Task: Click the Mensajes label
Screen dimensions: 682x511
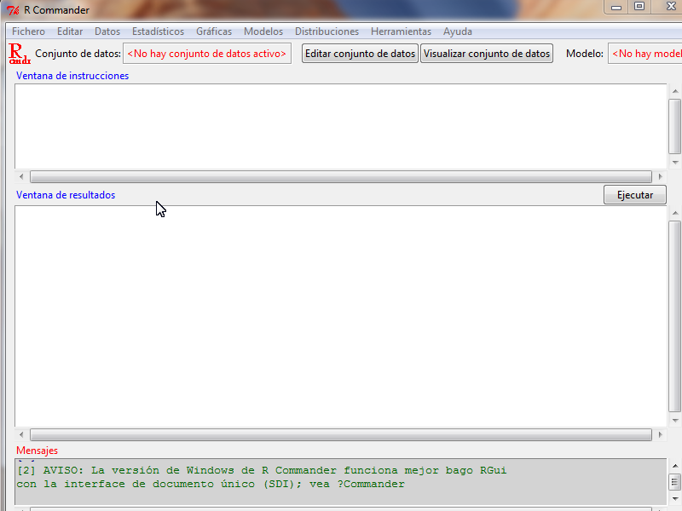Action: point(37,451)
